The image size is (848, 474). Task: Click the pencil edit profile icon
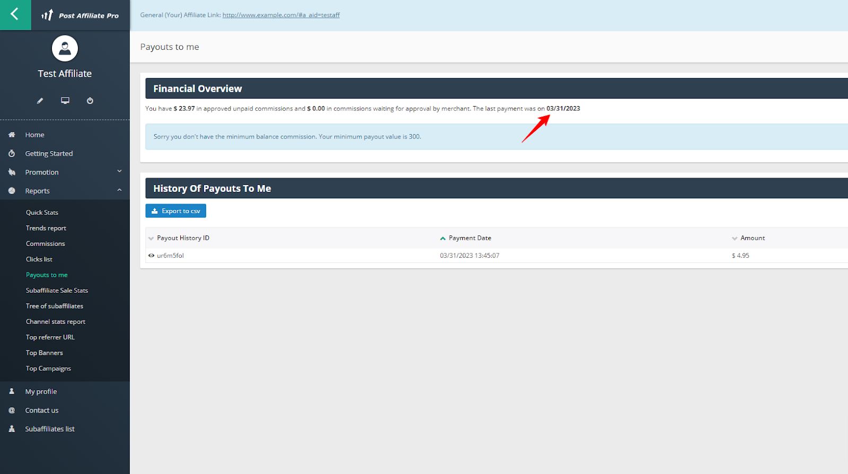(x=40, y=101)
